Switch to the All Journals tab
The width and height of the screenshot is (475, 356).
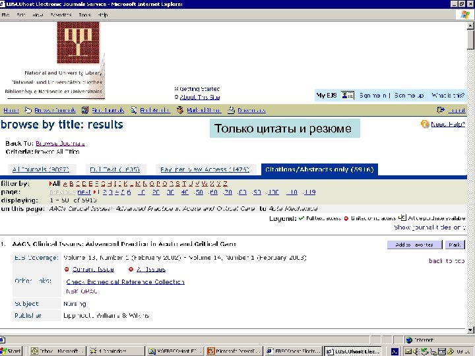point(41,169)
